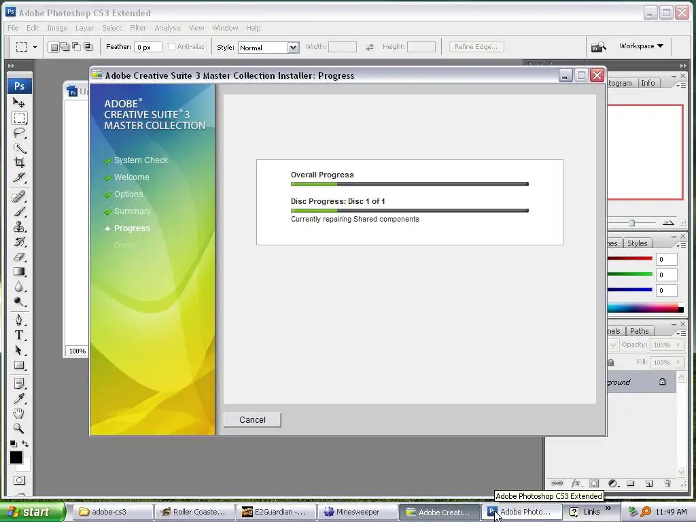Open adobe-cs3 folder from taskbar
This screenshot has width=696, height=522.
113,512
